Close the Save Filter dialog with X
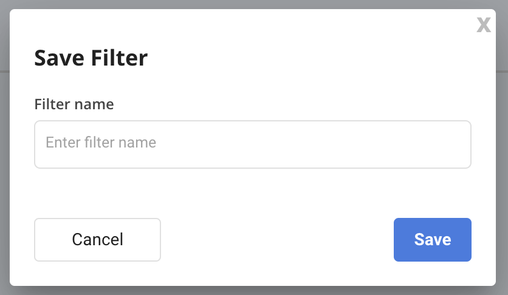This screenshot has width=508, height=295. click(483, 25)
